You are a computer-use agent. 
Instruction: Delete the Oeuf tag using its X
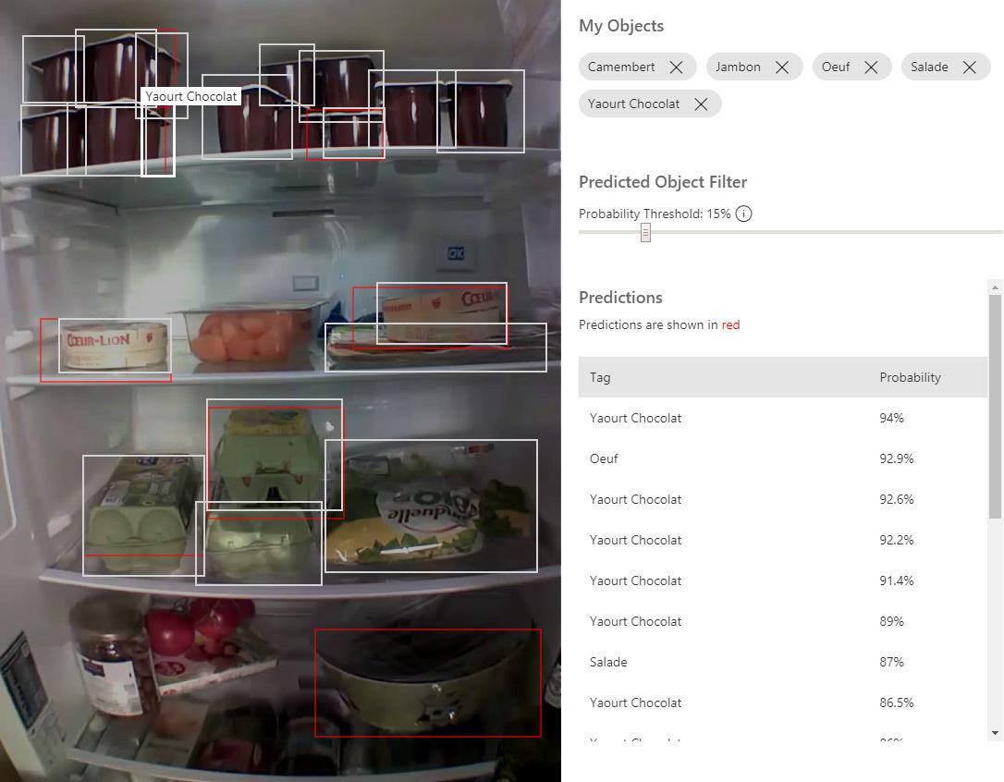click(x=871, y=67)
